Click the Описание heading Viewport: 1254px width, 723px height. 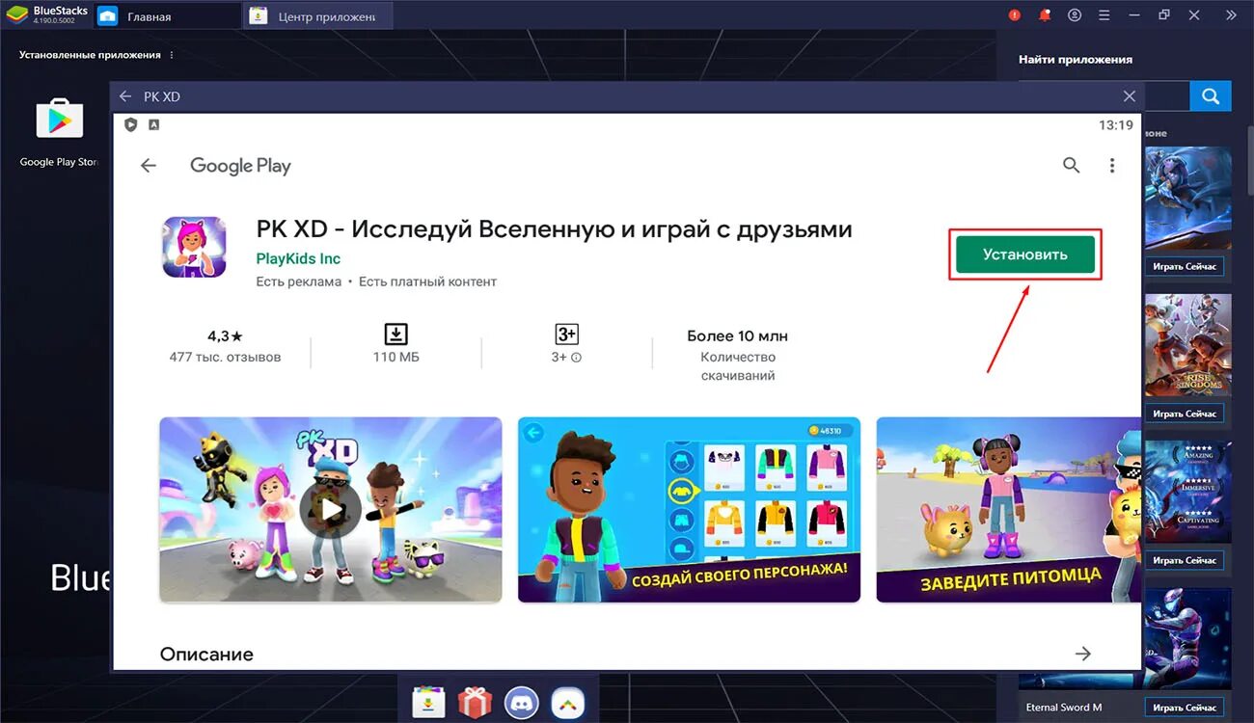click(206, 654)
